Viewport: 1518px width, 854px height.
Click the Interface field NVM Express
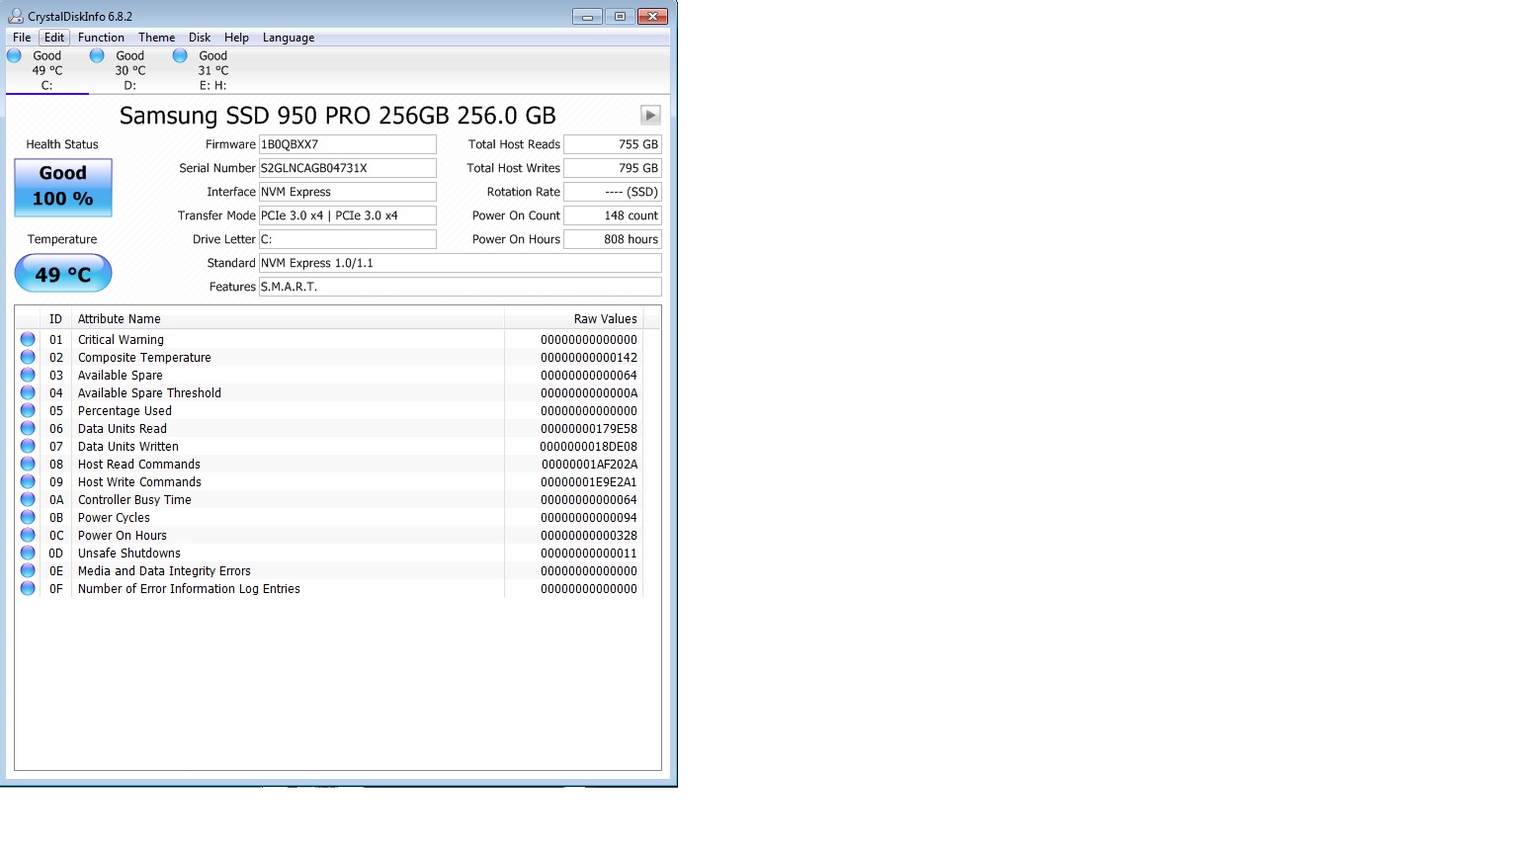point(348,192)
